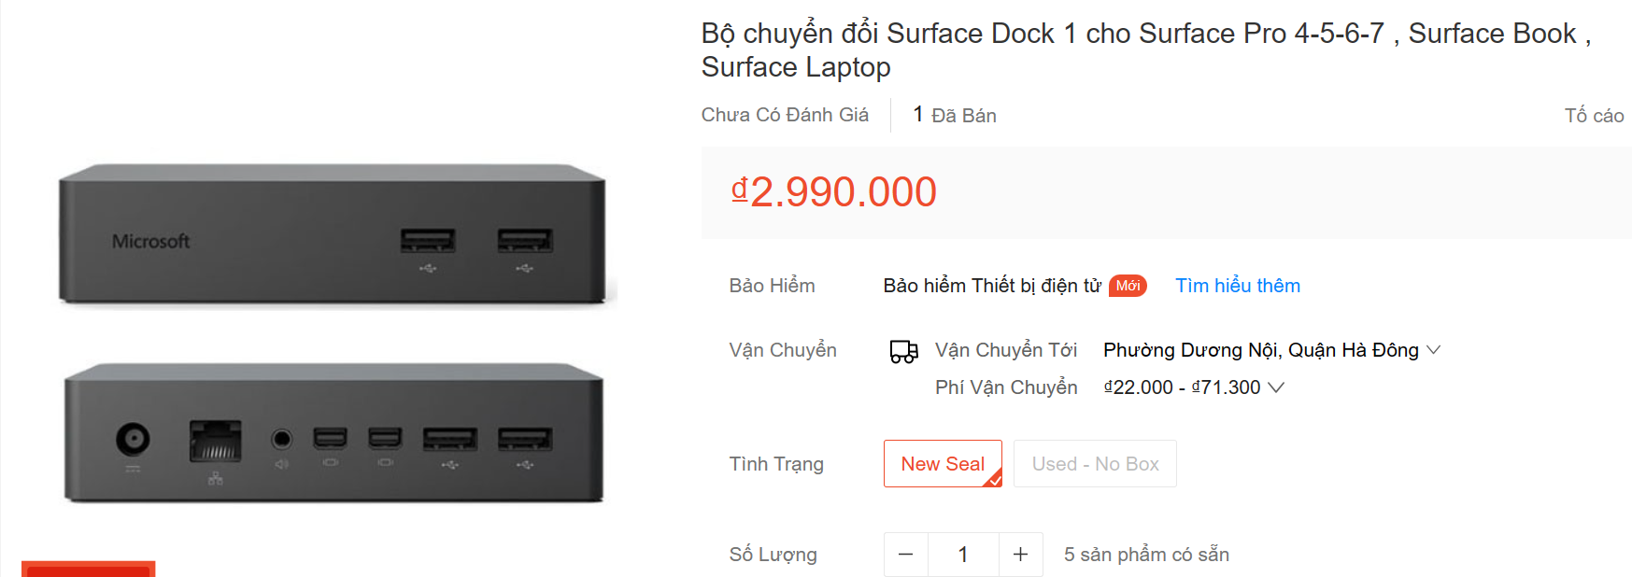Click the red "Mới" badge
Viewport: 1632px width, 577px height.
1128,286
